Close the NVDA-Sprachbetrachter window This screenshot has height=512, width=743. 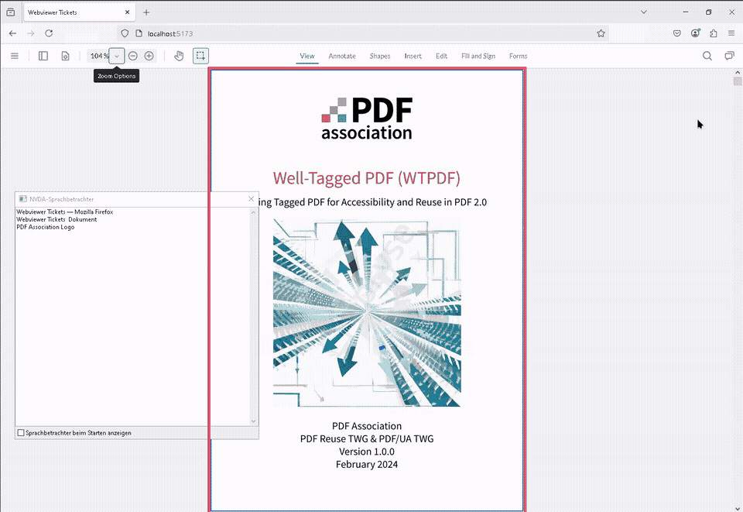251,199
